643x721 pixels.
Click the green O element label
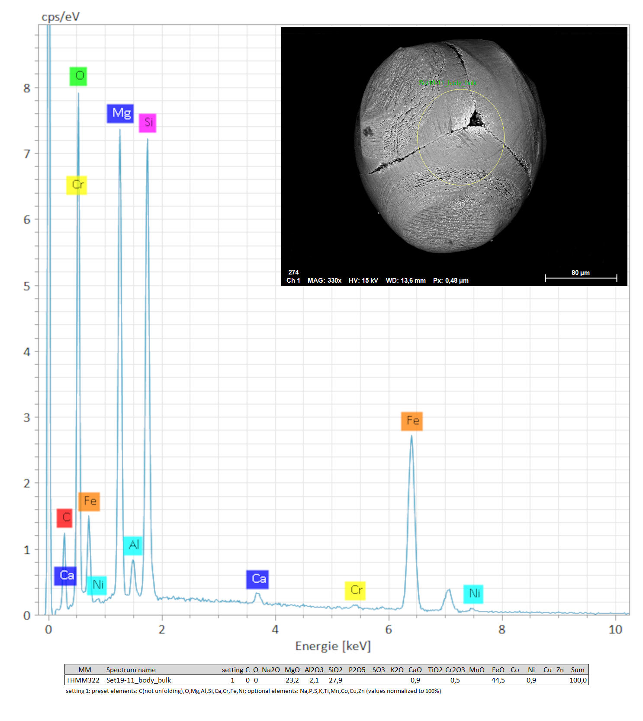(x=78, y=76)
